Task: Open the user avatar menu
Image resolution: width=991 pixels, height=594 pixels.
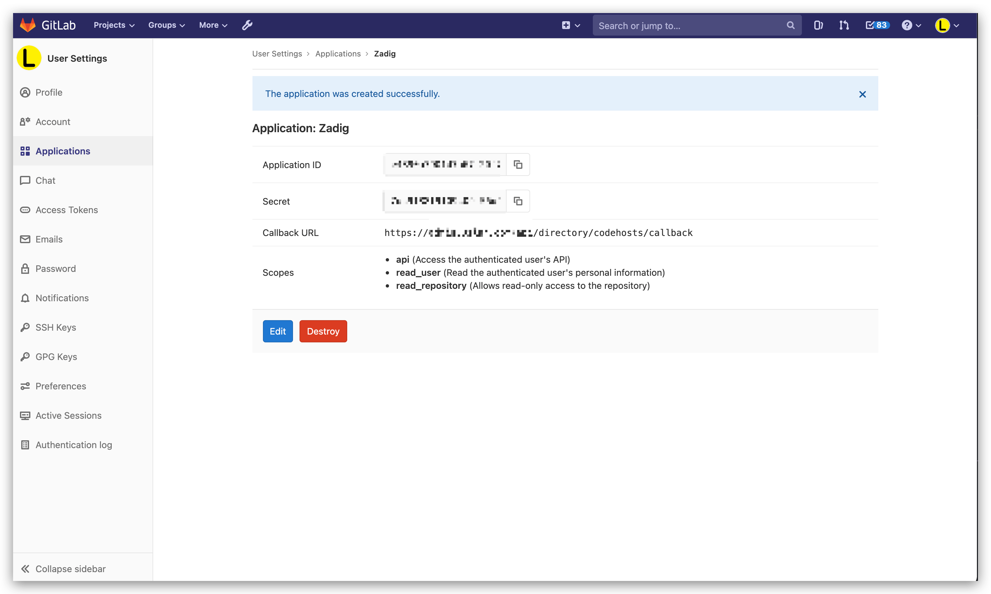Action: click(x=946, y=25)
